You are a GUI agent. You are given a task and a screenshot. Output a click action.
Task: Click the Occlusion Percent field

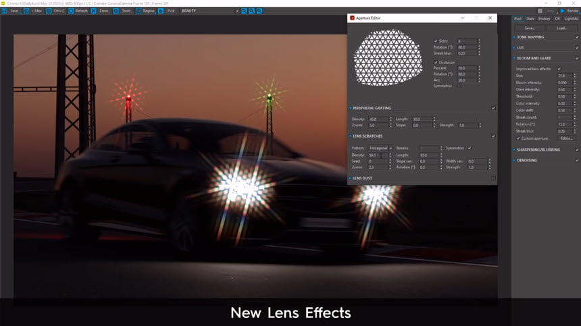pos(467,68)
